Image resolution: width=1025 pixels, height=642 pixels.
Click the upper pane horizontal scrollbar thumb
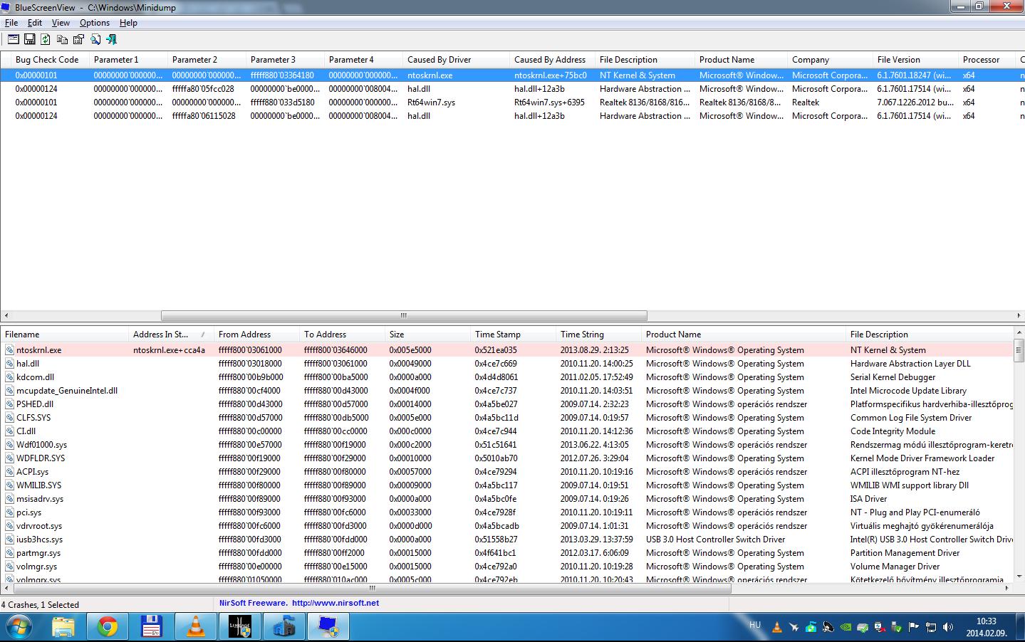pyautogui.click(x=404, y=315)
